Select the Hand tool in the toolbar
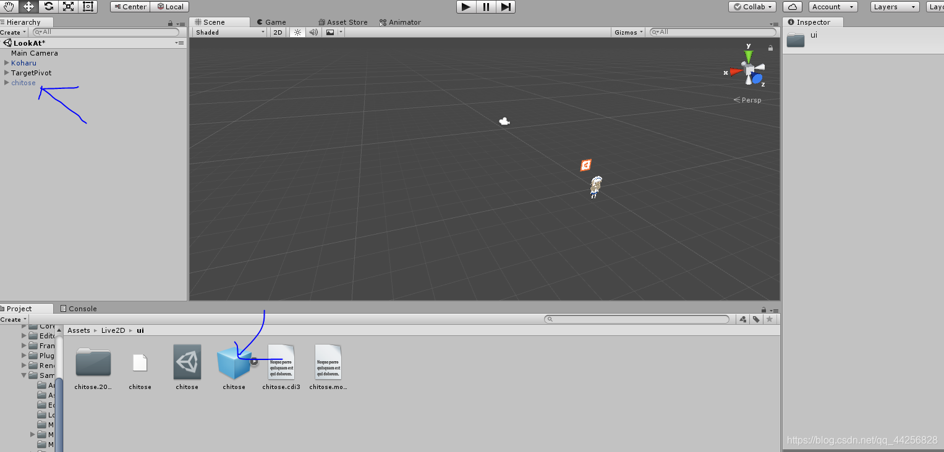Viewport: 944px width, 452px height. (x=9, y=7)
